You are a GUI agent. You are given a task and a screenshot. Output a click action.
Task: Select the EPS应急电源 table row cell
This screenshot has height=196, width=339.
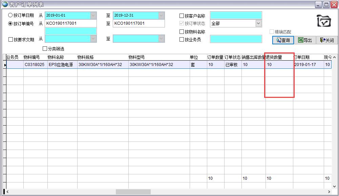coord(61,65)
